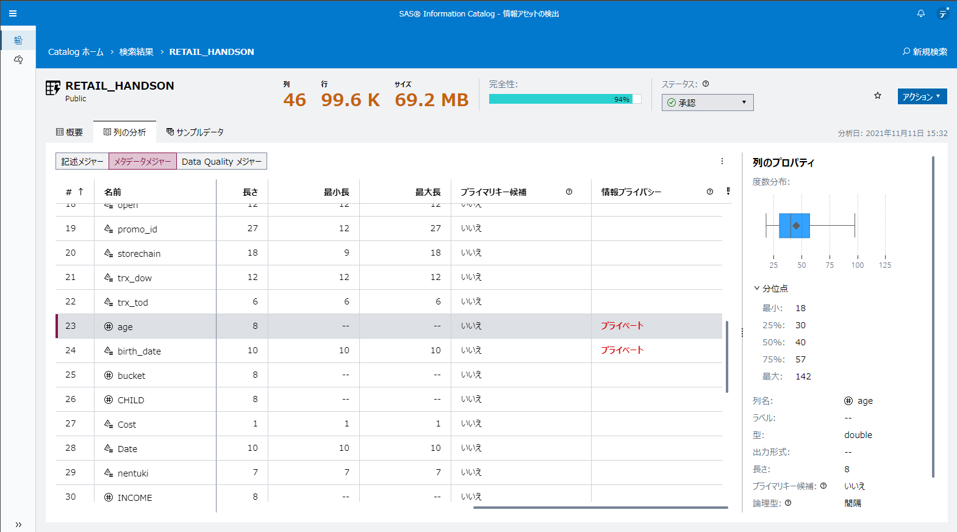This screenshot has height=532, width=957.
Task: Open the user profile avatar
Action: (x=943, y=13)
